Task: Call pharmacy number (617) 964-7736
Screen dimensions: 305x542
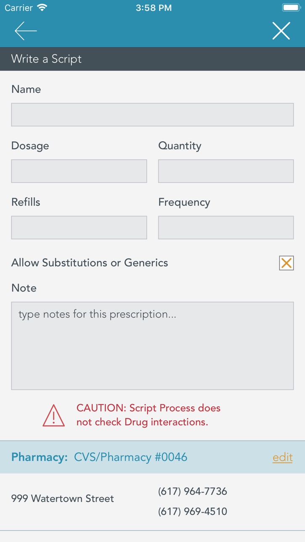Action: coord(192,491)
